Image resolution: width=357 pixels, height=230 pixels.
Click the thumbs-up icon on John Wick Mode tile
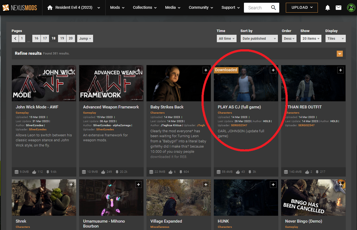tap(34, 172)
